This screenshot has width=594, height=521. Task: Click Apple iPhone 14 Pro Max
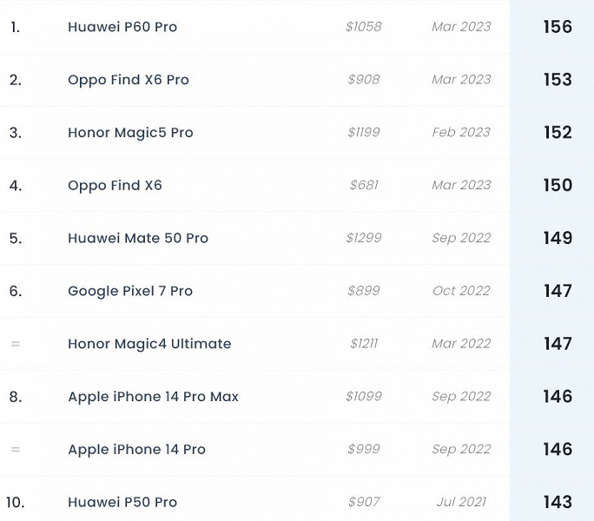[153, 397]
